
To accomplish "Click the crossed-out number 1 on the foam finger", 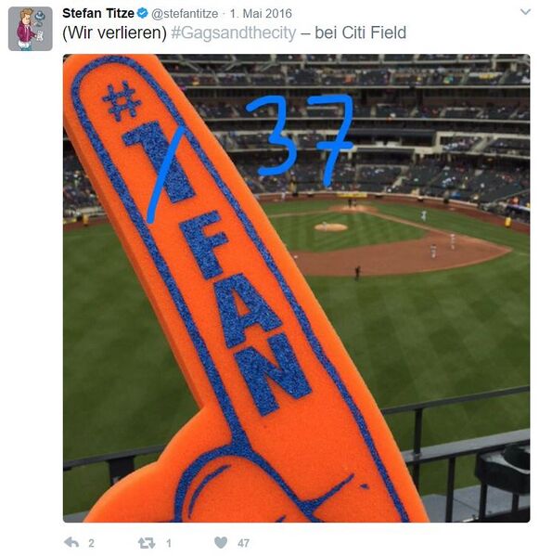I will [x=160, y=162].
